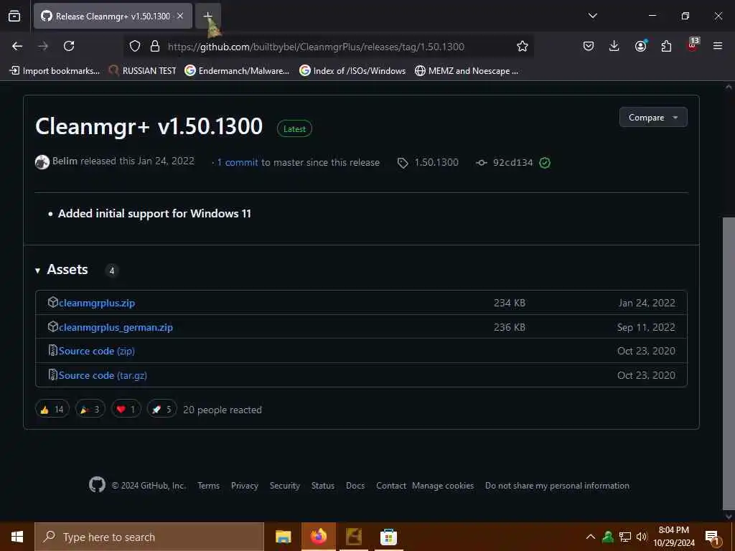
Task: Open the notification center icon
Action: point(712,537)
